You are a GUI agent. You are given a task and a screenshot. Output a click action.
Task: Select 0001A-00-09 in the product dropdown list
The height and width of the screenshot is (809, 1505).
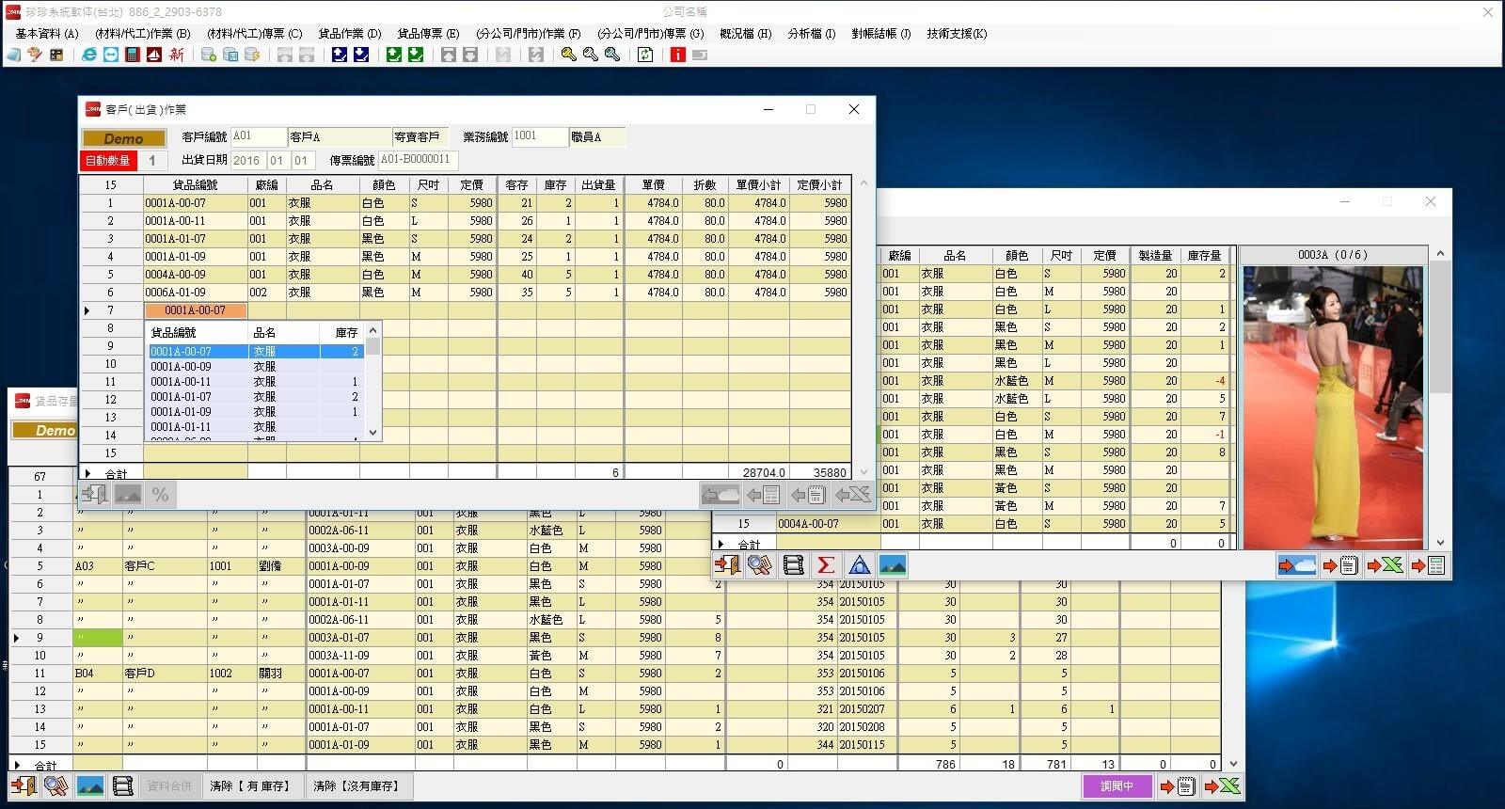click(181, 367)
